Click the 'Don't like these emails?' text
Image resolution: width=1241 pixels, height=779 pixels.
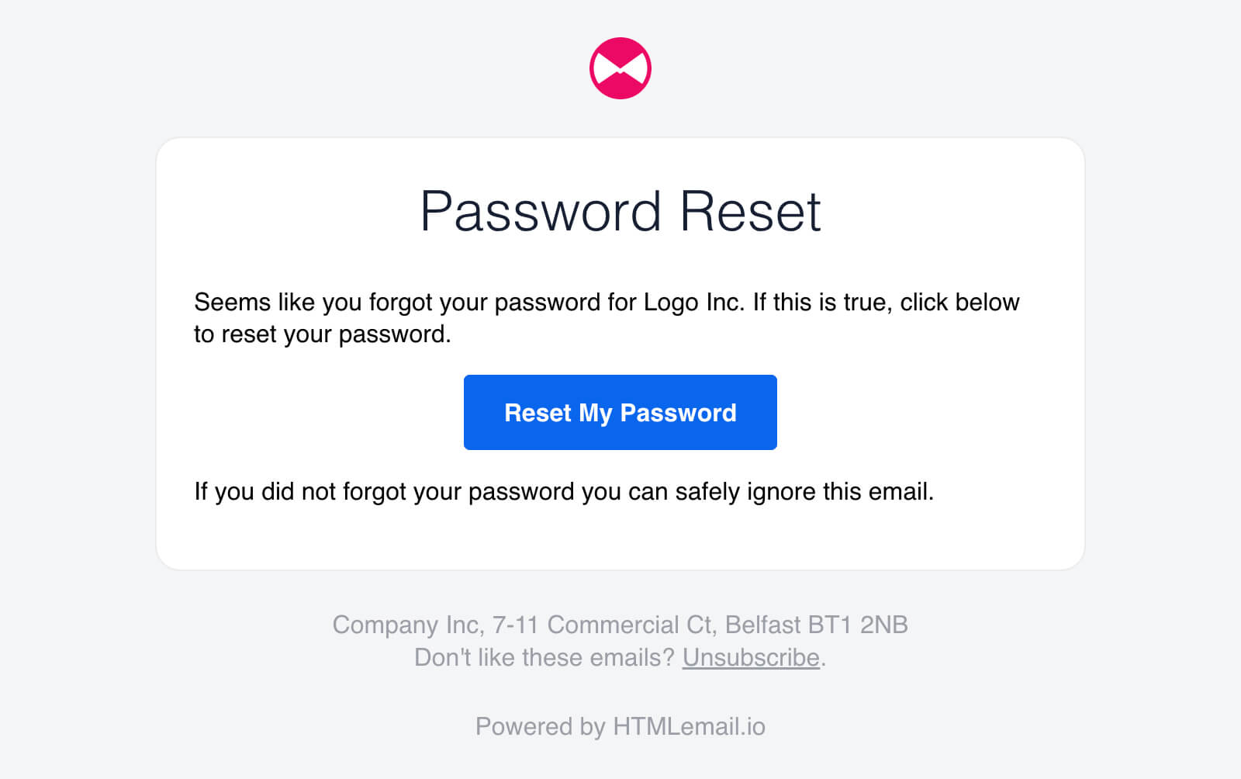pyautogui.click(x=544, y=657)
